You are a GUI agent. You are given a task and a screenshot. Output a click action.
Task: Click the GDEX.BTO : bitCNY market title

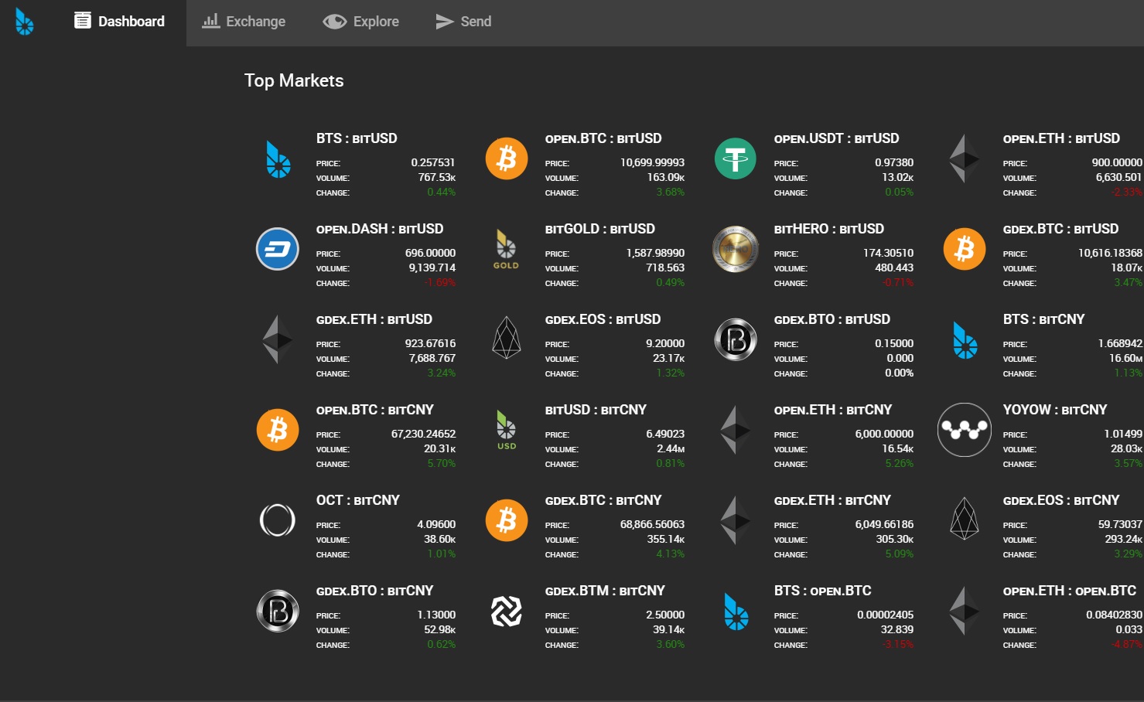[375, 591]
